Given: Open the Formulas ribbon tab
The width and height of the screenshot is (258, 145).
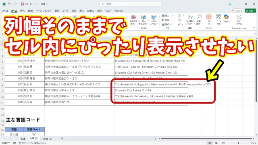Looking at the screenshot, I should tap(57, 10).
